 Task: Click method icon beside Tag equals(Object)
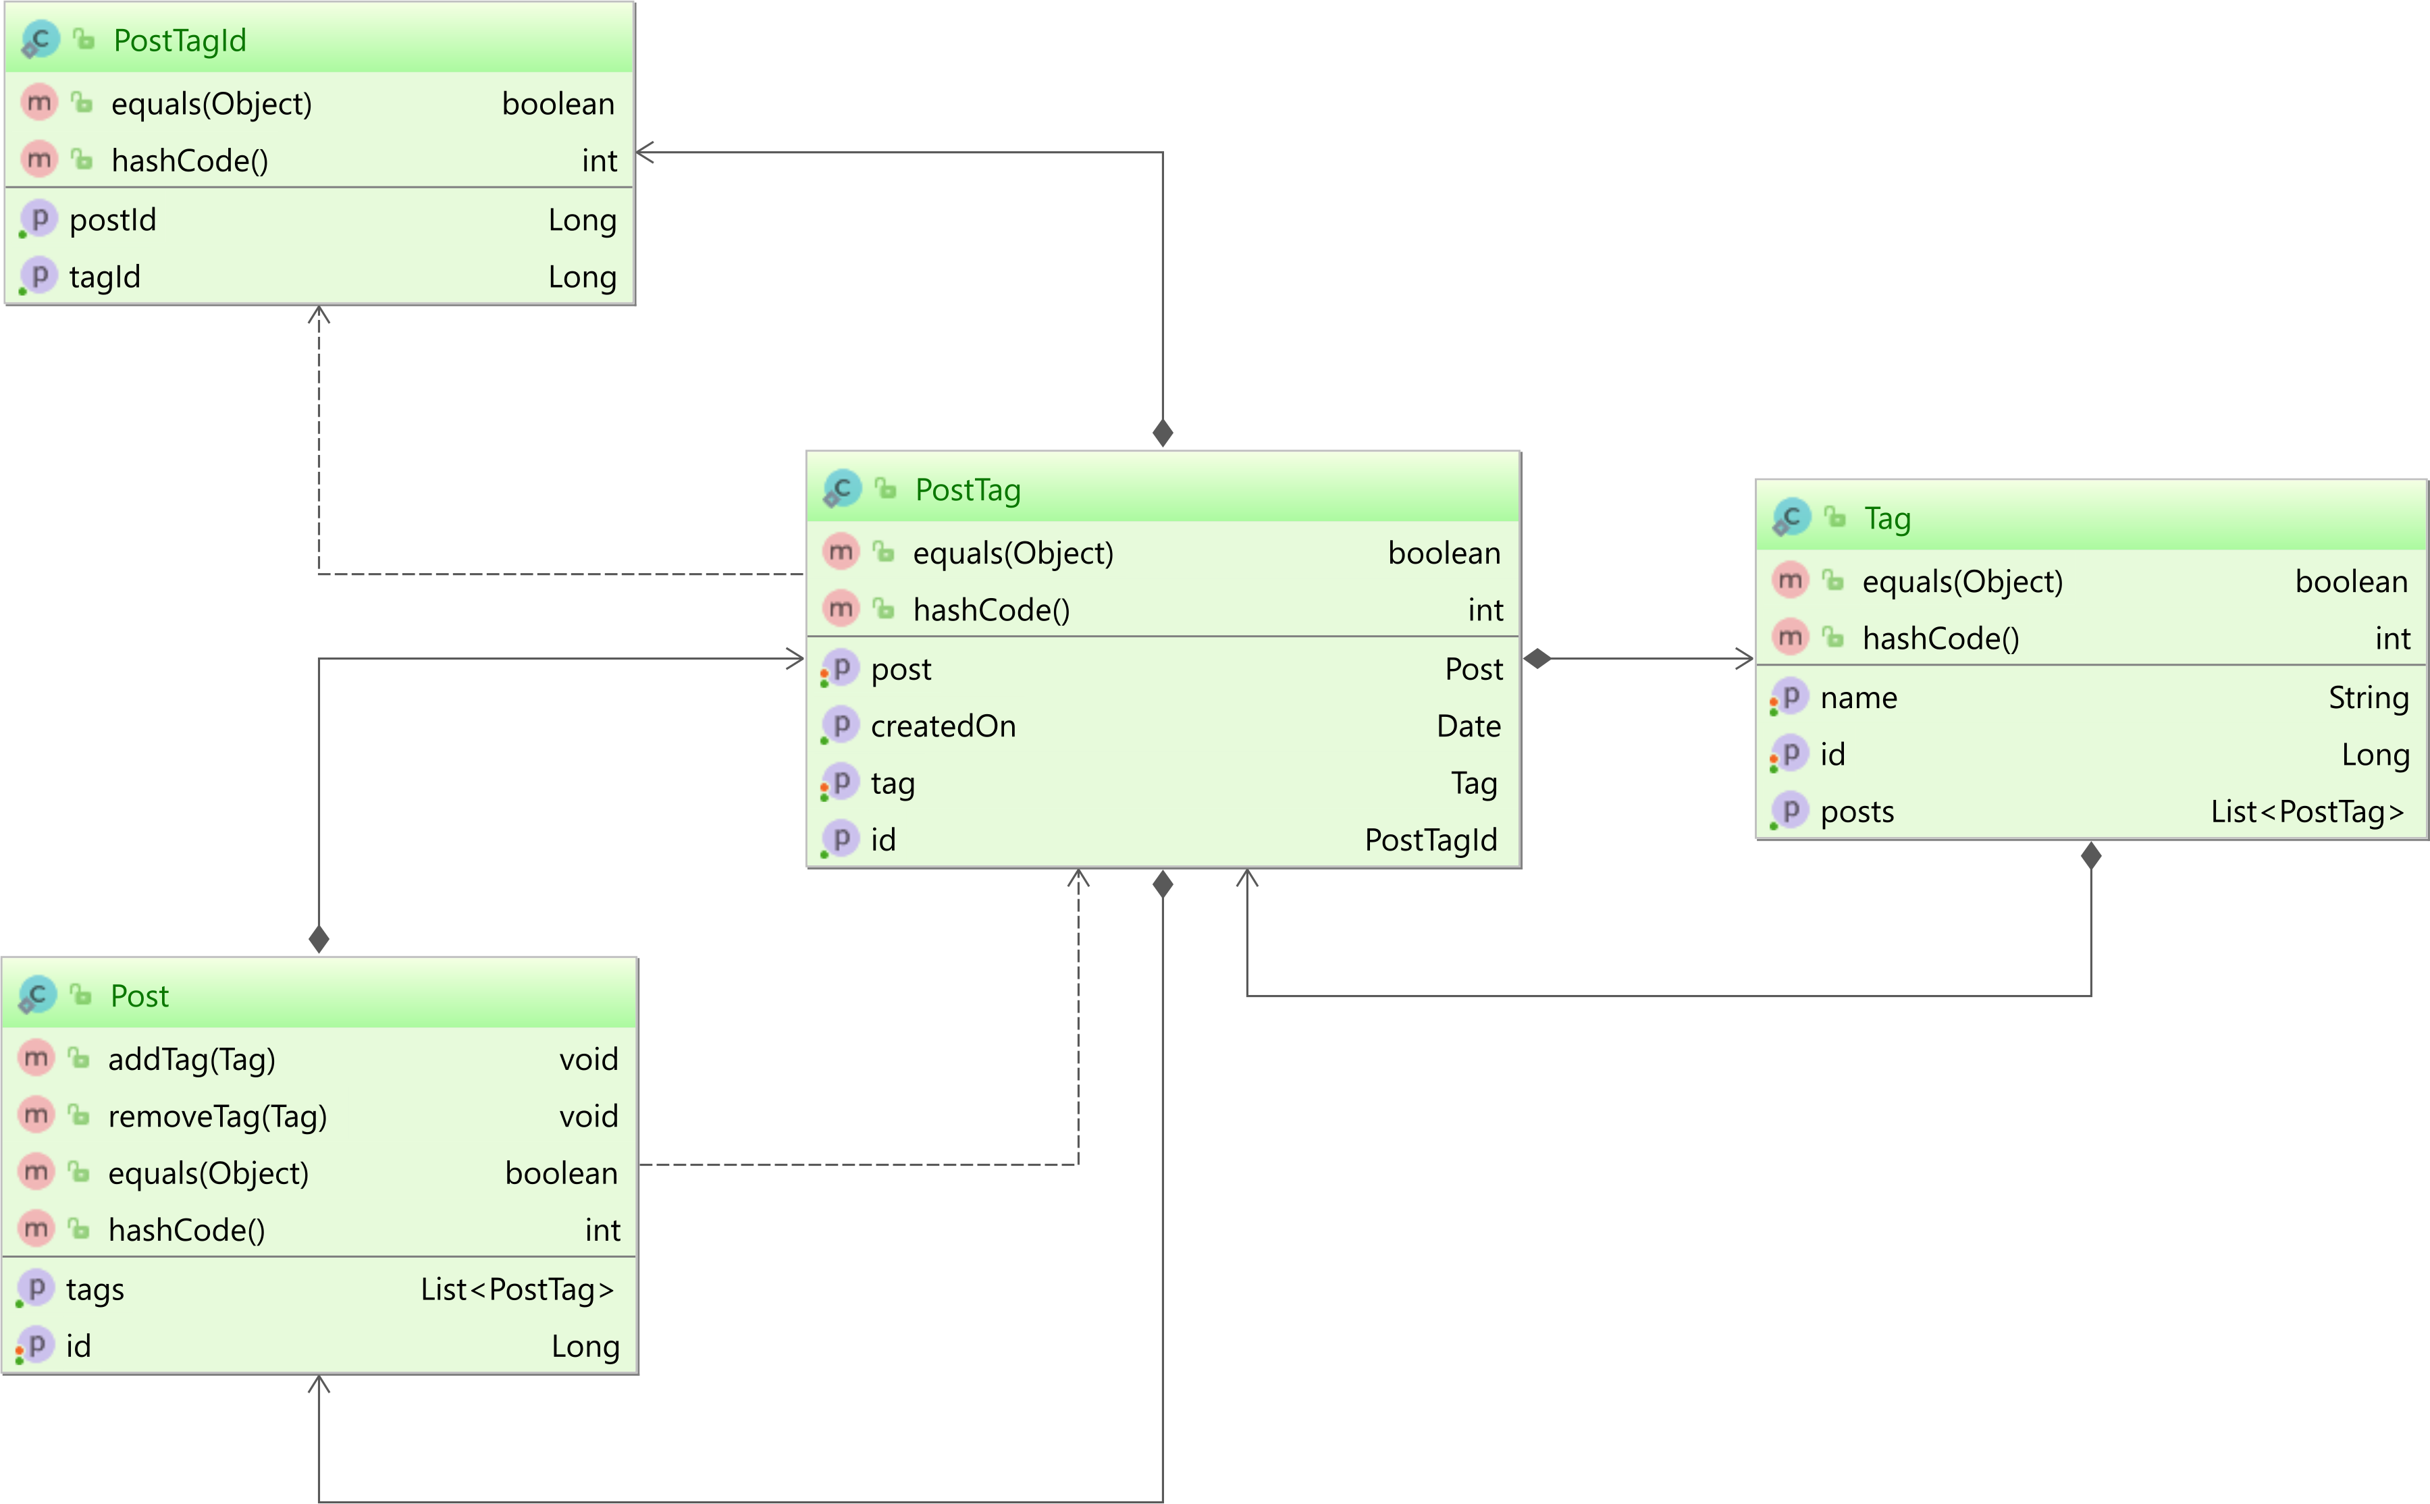(x=1789, y=581)
